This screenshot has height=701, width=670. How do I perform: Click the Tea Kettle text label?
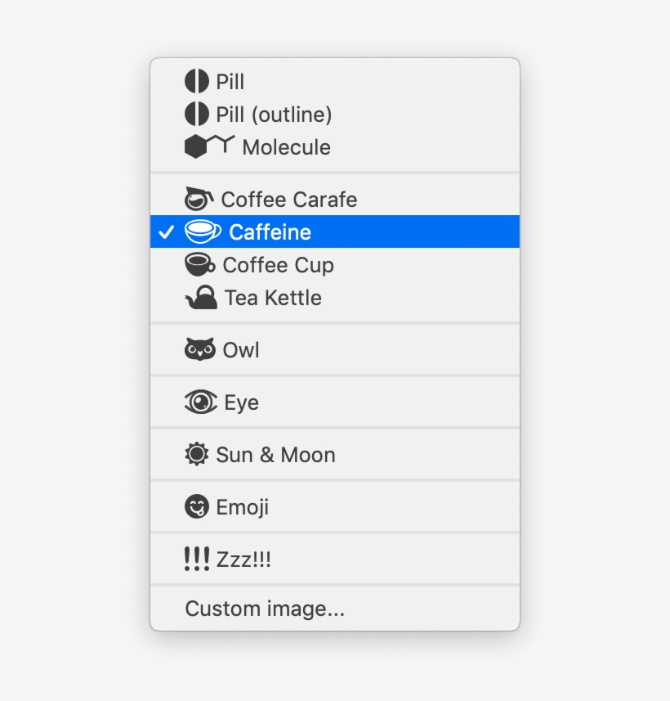(x=272, y=297)
